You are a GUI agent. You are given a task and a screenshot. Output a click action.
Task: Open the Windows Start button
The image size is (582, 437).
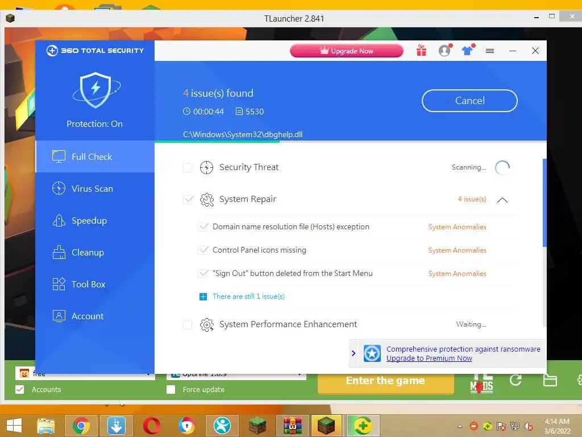pyautogui.click(x=14, y=426)
